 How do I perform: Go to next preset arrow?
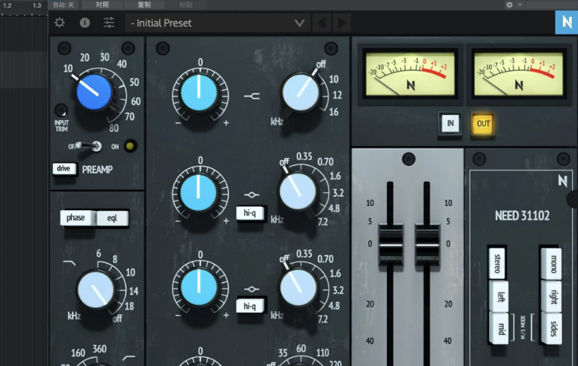click(342, 23)
